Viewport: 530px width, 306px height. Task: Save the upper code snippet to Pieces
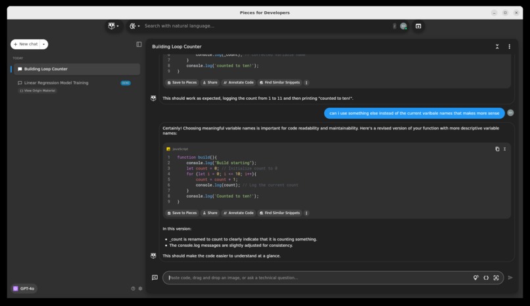point(182,82)
